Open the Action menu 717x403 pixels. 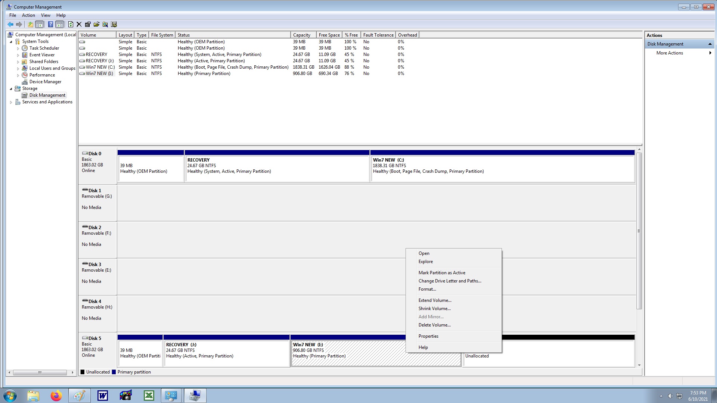coord(28,15)
